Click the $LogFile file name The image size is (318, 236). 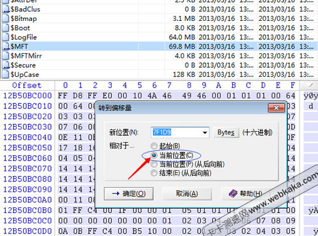click(24, 37)
